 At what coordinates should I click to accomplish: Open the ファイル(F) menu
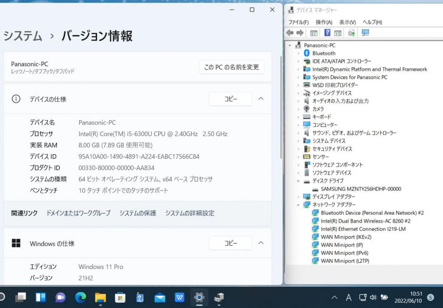coord(298,22)
